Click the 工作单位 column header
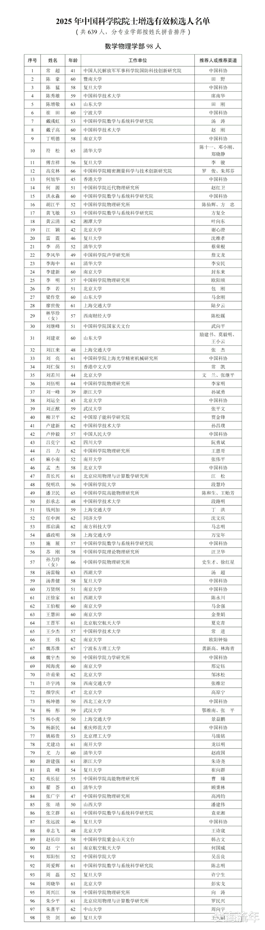Image resolution: width=265 pixels, height=930 pixels. point(138,60)
